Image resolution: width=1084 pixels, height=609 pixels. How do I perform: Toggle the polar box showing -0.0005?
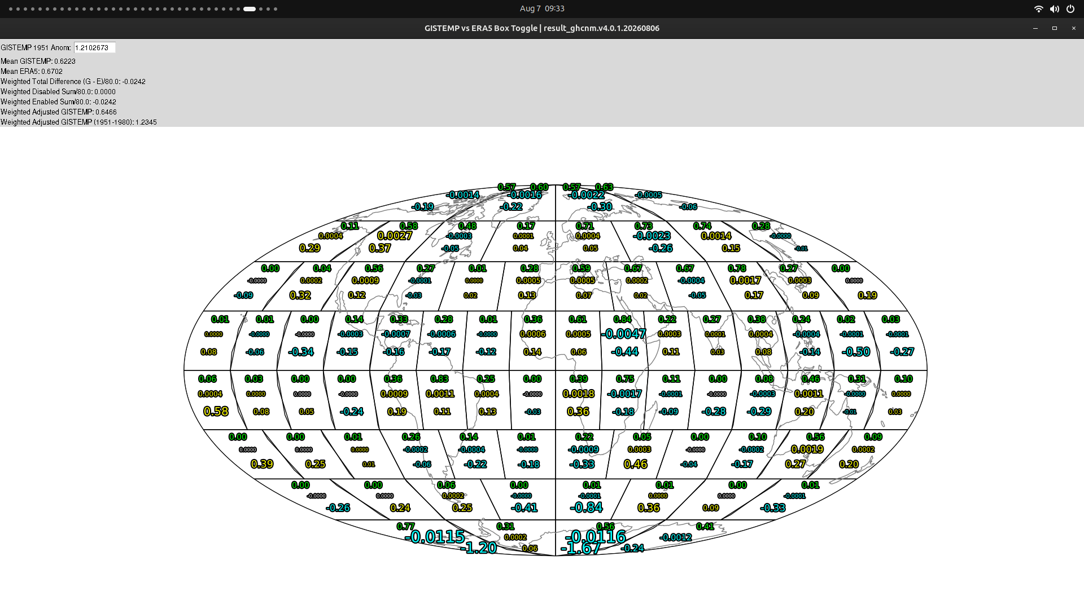(x=648, y=195)
